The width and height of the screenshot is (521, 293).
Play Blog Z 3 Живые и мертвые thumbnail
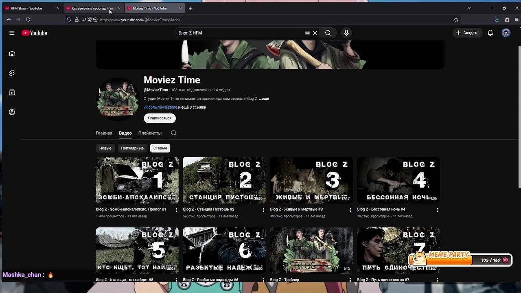(311, 180)
